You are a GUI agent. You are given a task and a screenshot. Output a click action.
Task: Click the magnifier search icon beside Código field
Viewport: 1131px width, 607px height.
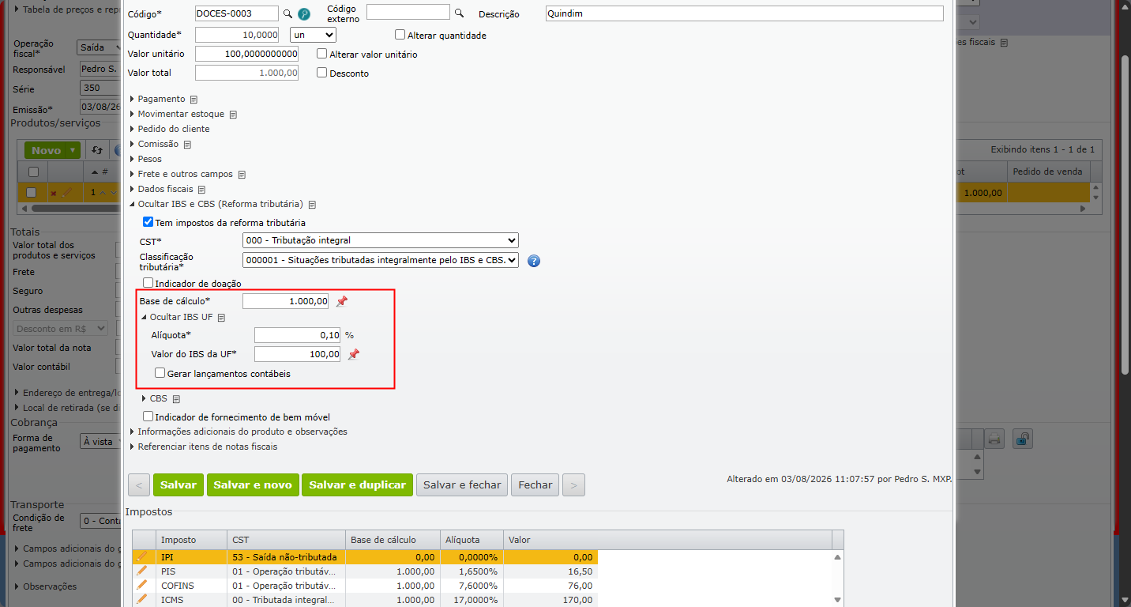click(x=287, y=14)
